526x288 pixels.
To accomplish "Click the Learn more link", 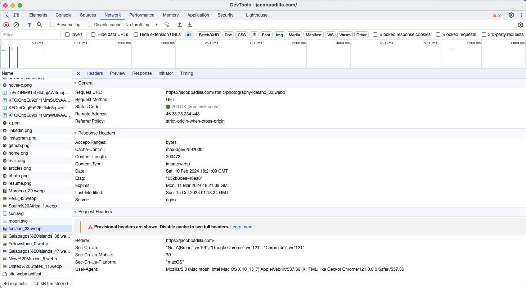I will 241,227.
